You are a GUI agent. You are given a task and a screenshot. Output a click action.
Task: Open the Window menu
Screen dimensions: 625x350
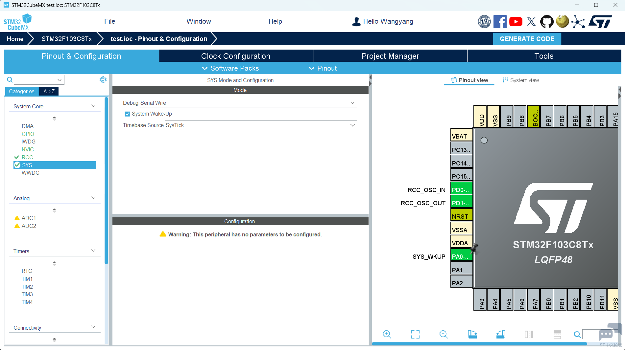coord(199,21)
